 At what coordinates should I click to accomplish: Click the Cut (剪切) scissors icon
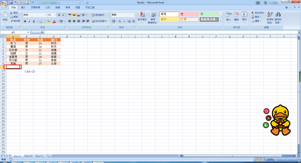coord(11,13)
